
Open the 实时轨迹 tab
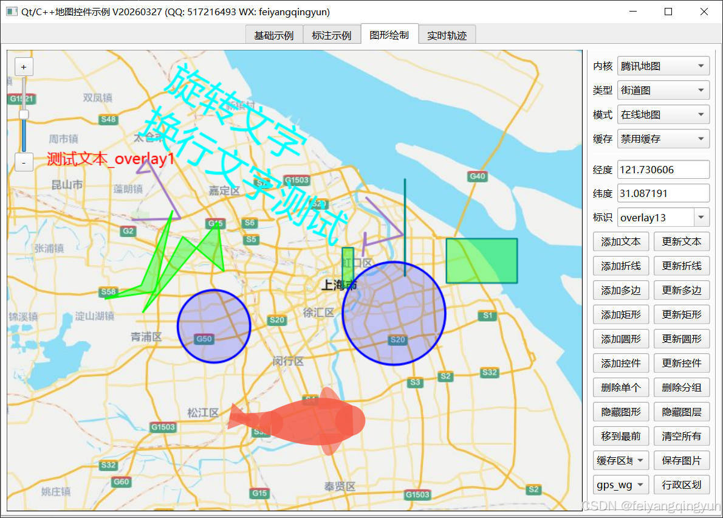(x=447, y=35)
